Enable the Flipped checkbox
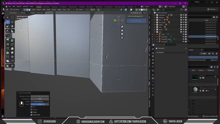The width and height of the screenshot is (220, 124). (31, 110)
